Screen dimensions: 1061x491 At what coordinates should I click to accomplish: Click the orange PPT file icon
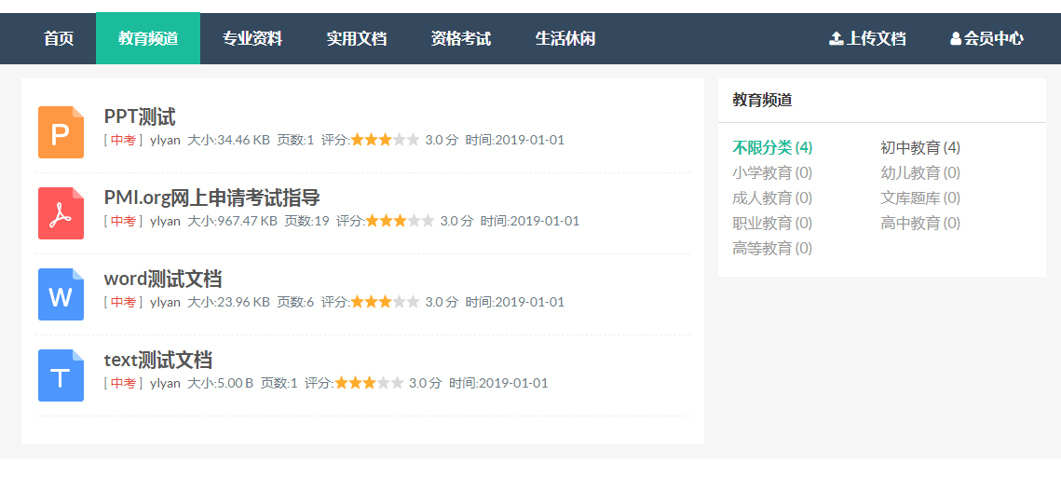point(61,132)
